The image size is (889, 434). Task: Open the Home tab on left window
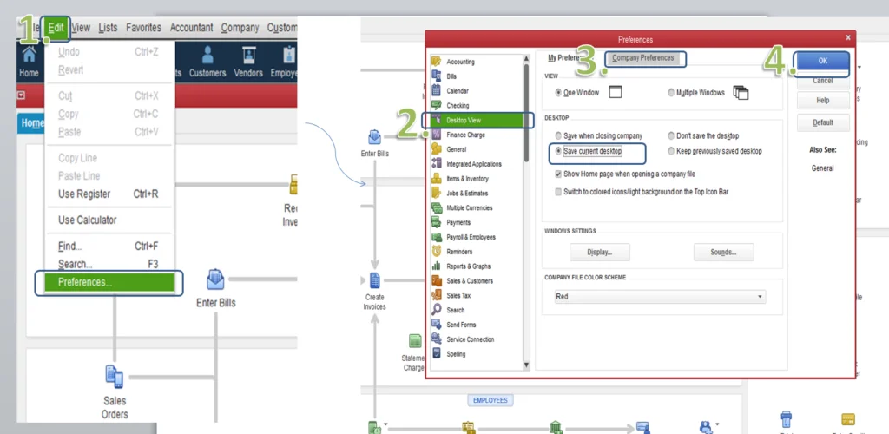(32, 123)
